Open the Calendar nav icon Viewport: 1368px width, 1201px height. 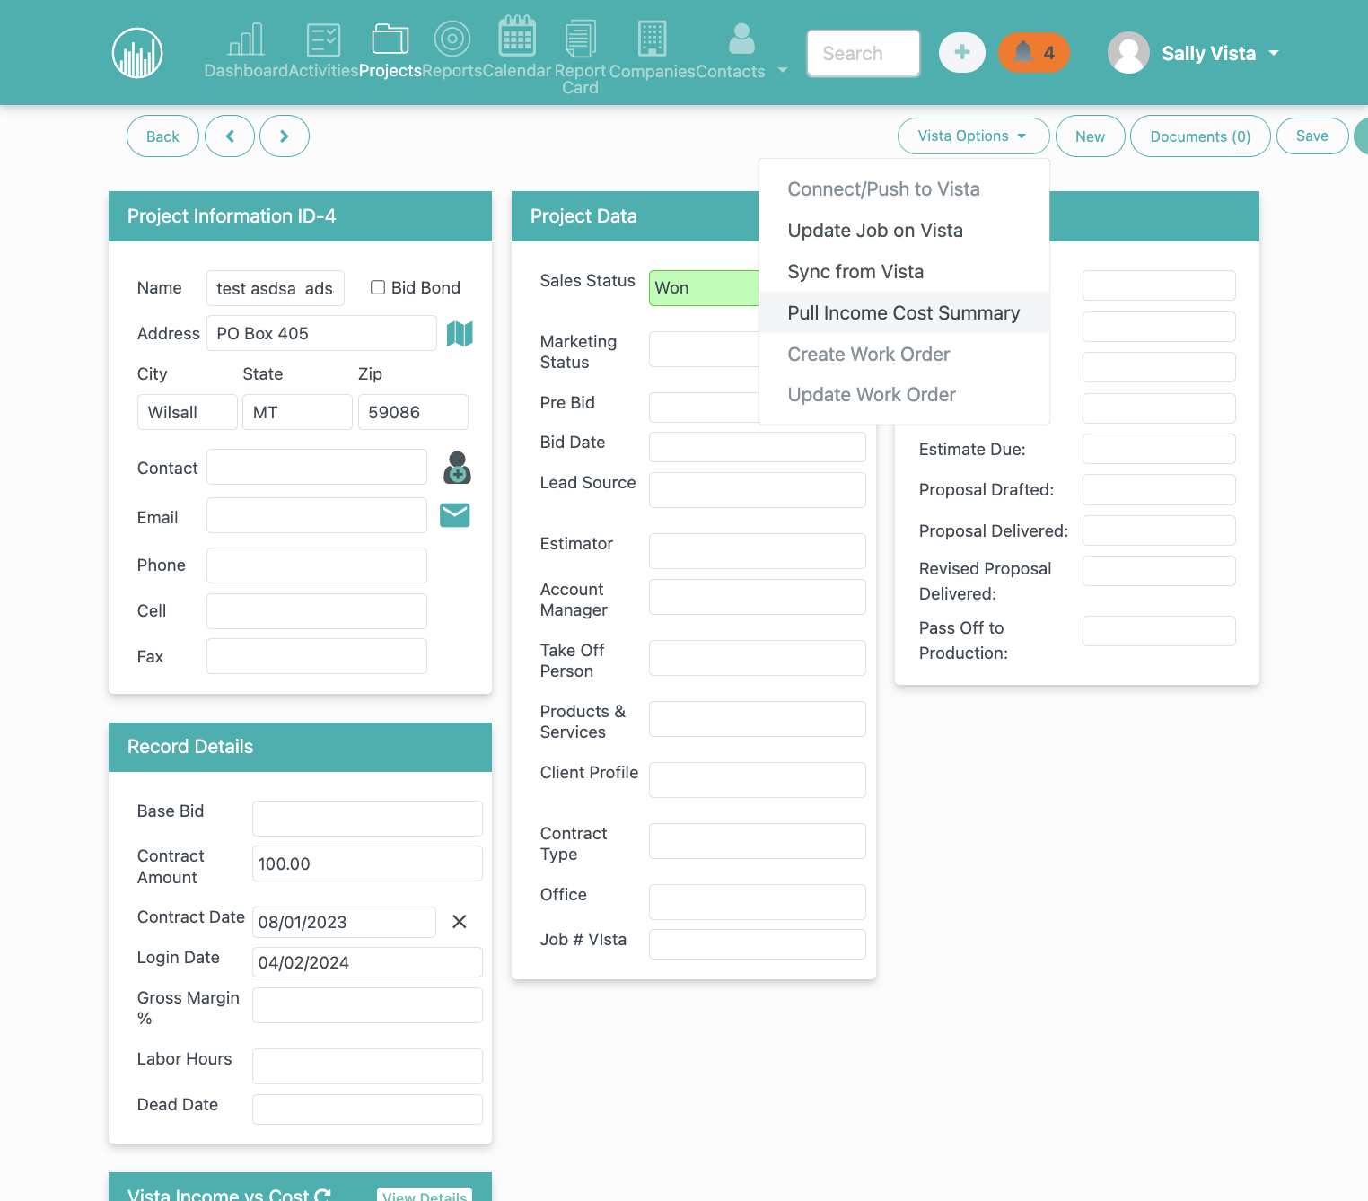click(517, 36)
